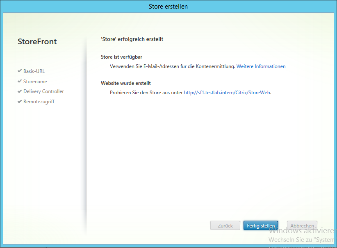Click the checkmark icon beside Storename
Image resolution: width=337 pixels, height=248 pixels.
(20, 81)
